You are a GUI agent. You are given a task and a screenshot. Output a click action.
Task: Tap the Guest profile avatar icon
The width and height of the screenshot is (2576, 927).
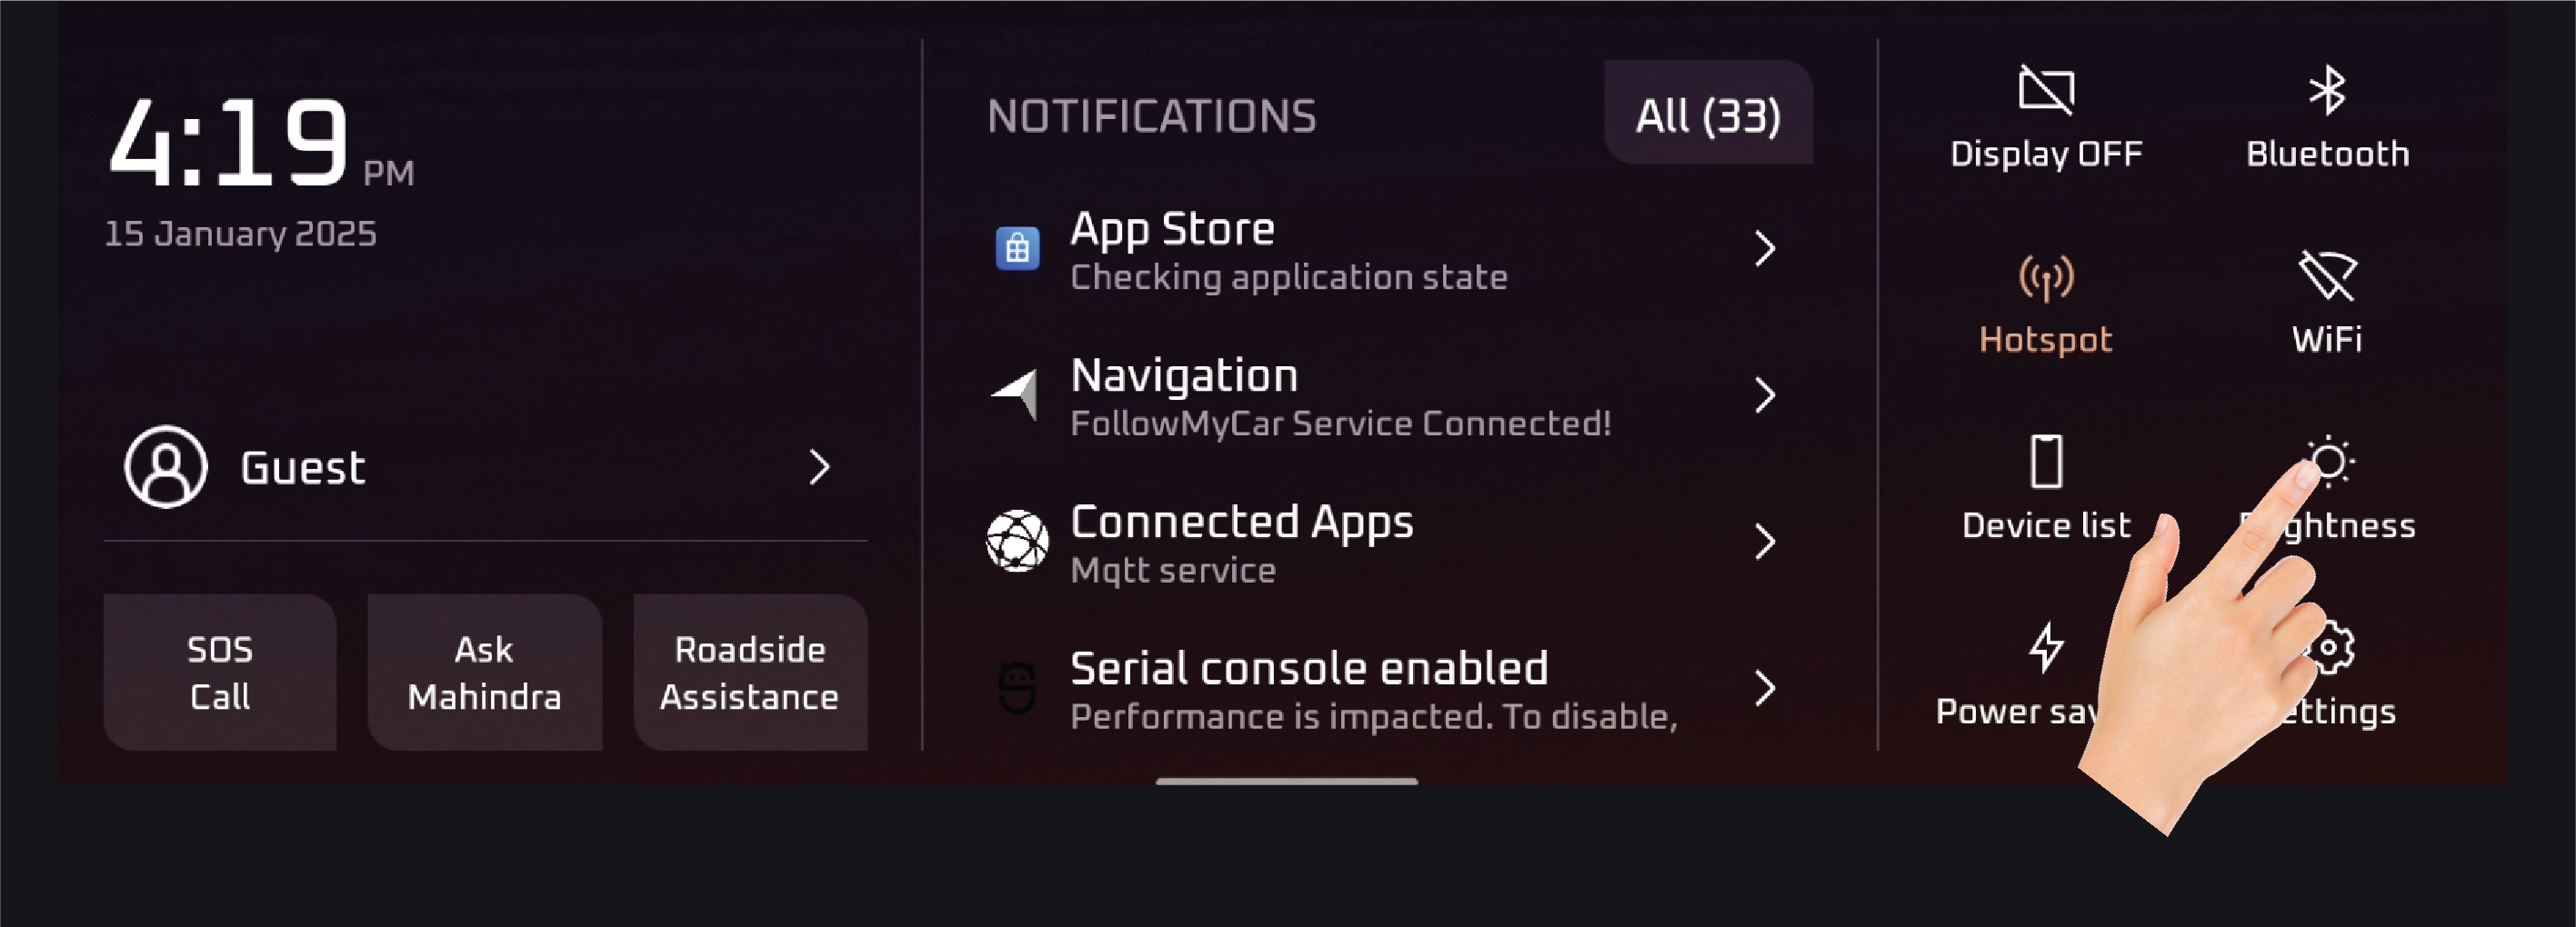pyautogui.click(x=166, y=467)
